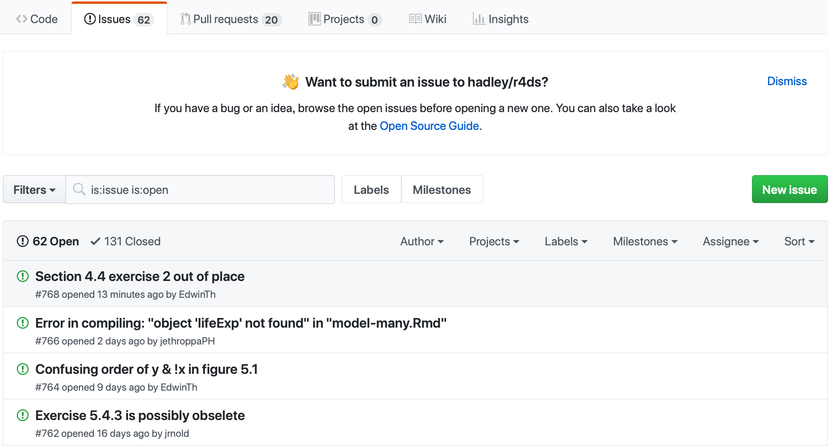Expand the Author filter dropdown
Image resolution: width=828 pixels, height=446 pixels.
(421, 242)
